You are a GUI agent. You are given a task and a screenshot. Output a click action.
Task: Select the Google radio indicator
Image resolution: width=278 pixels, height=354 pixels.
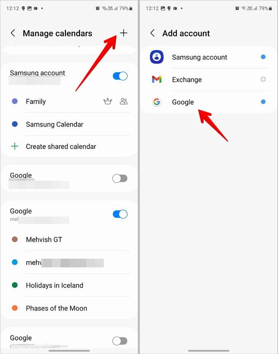coord(263,102)
